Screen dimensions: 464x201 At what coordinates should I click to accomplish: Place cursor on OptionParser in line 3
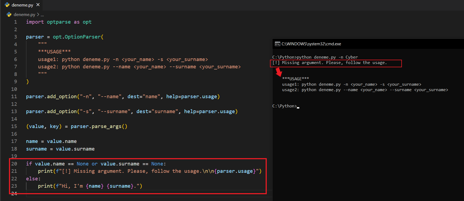pos(82,37)
